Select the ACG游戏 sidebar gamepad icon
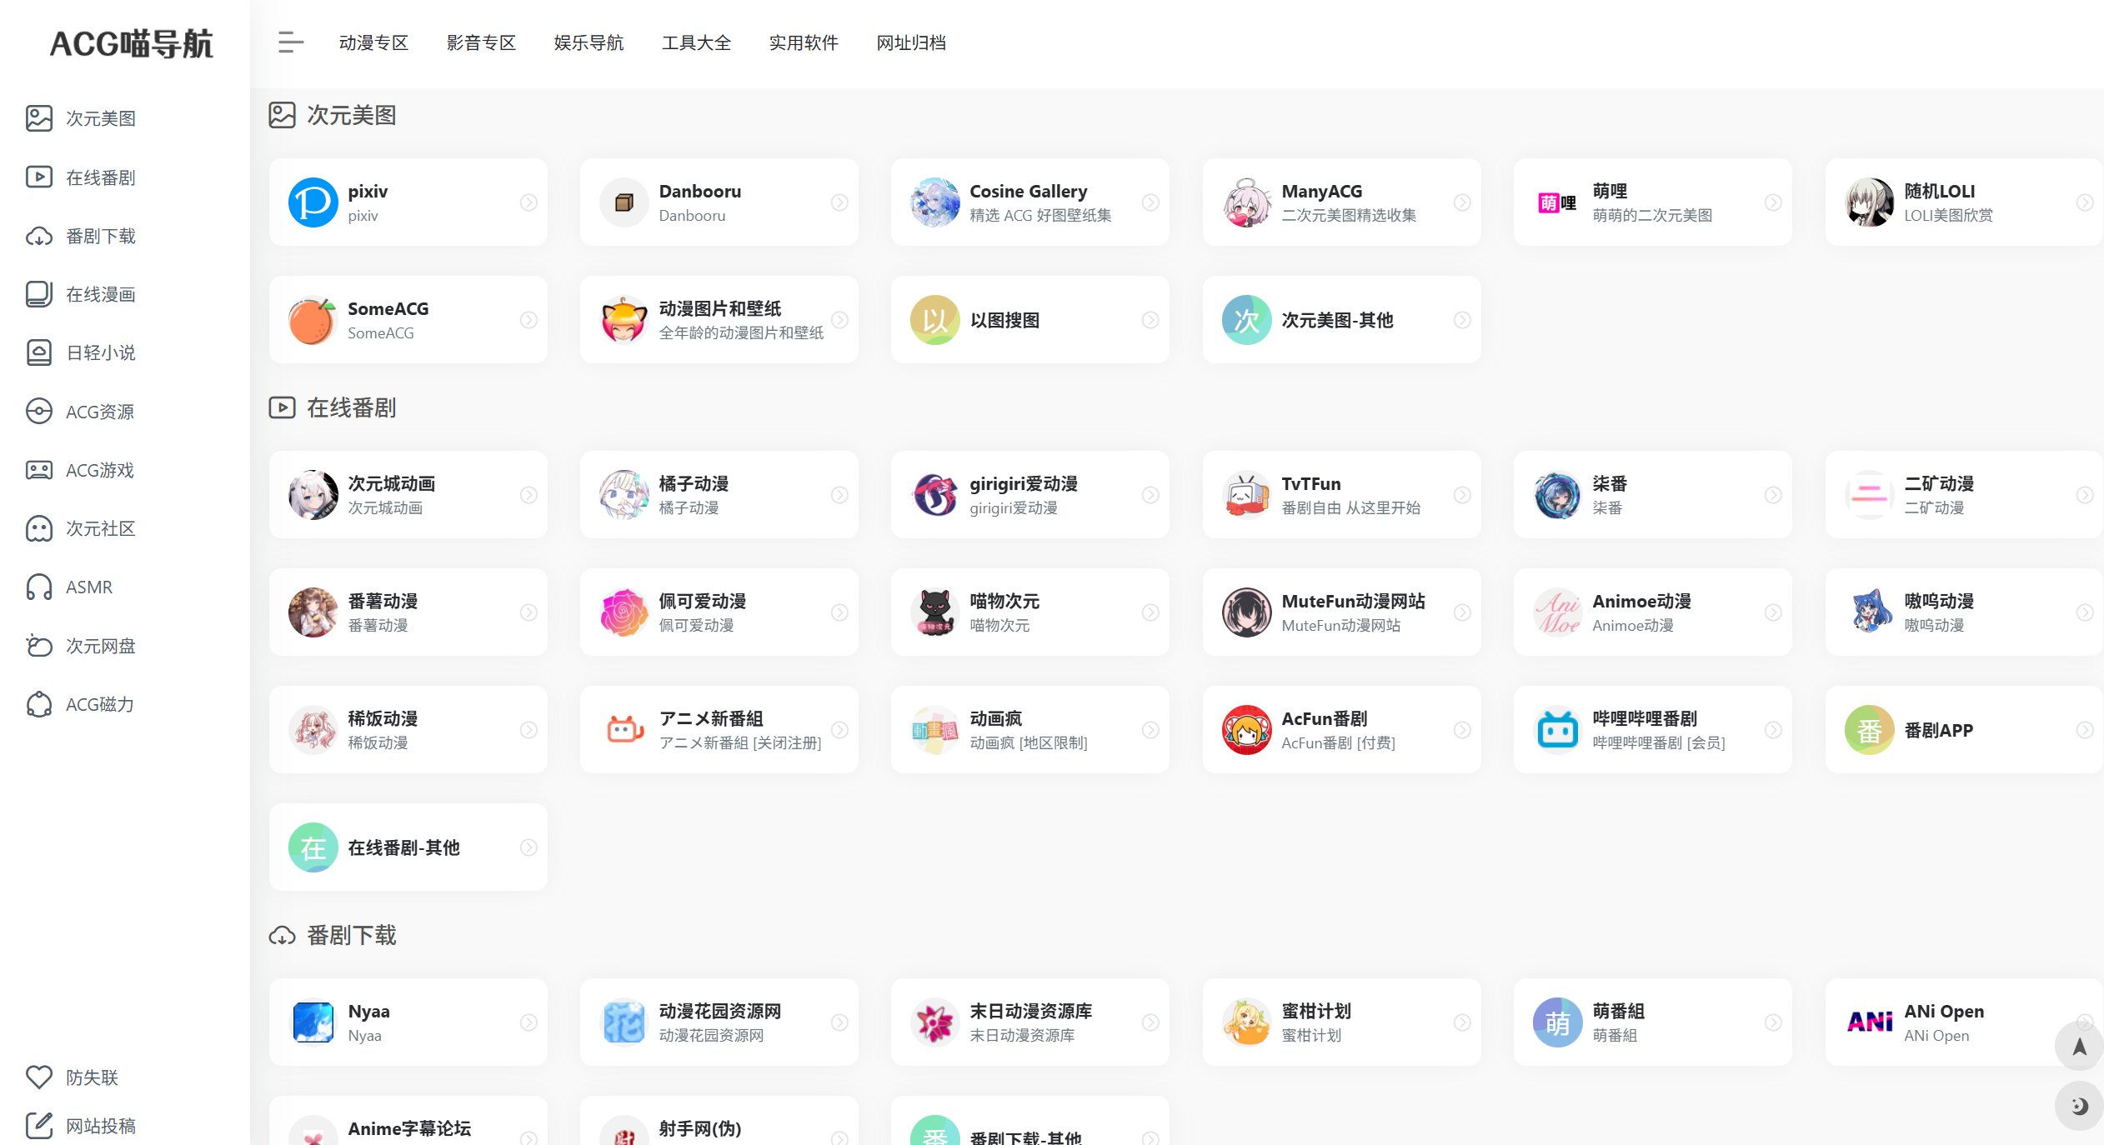Viewport: 2104px width, 1145px height. tap(38, 470)
